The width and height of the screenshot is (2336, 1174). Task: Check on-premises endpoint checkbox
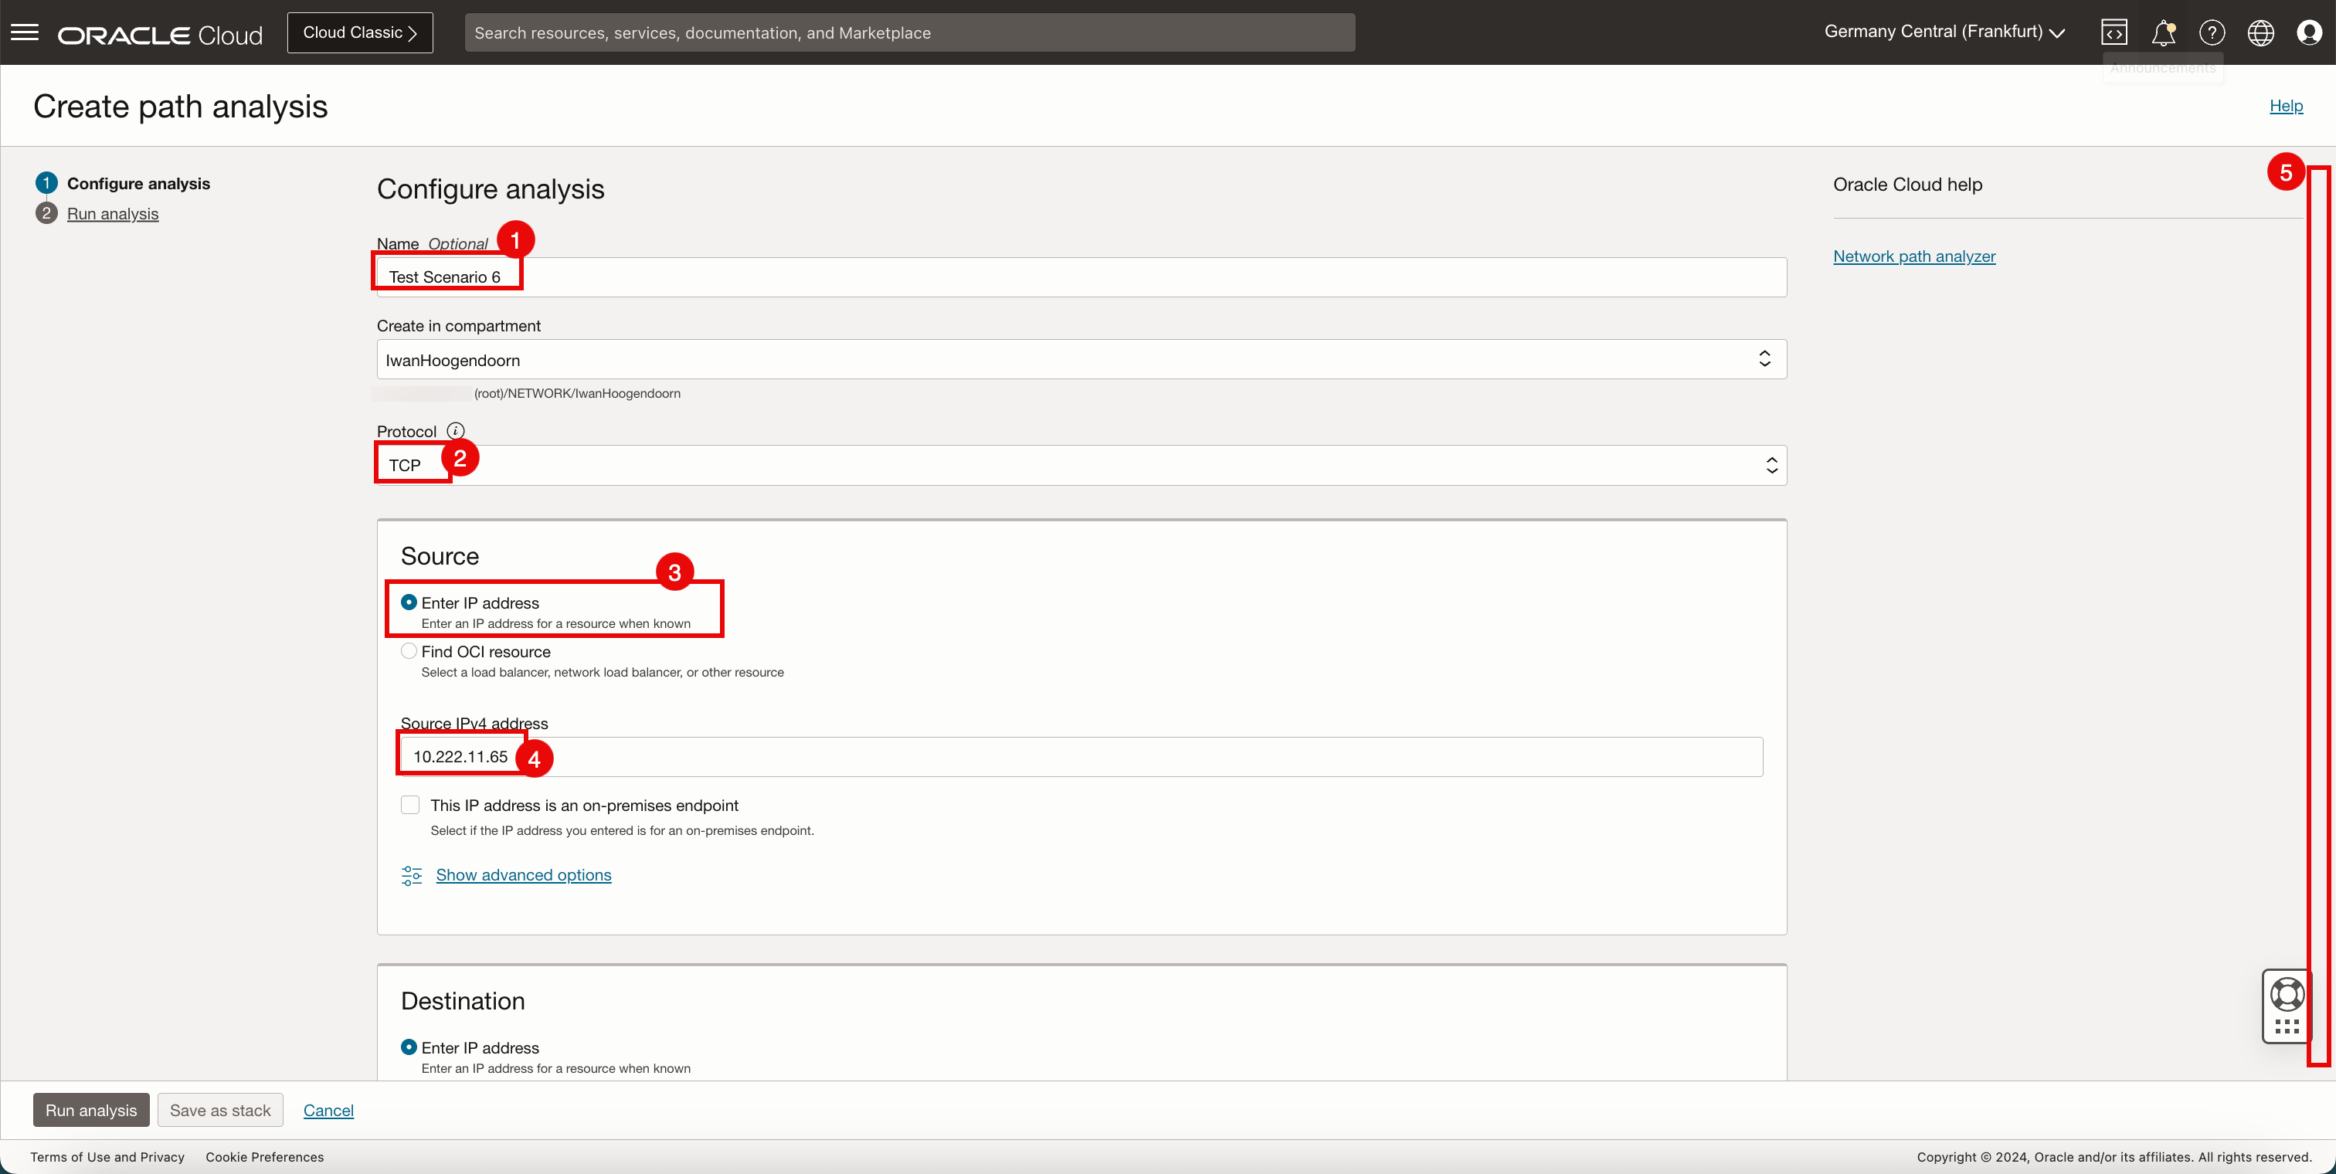click(x=411, y=805)
